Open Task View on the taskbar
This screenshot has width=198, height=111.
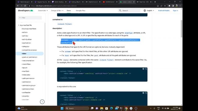[92, 108]
